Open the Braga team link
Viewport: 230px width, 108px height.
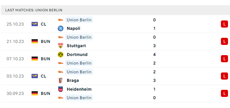point(73,80)
